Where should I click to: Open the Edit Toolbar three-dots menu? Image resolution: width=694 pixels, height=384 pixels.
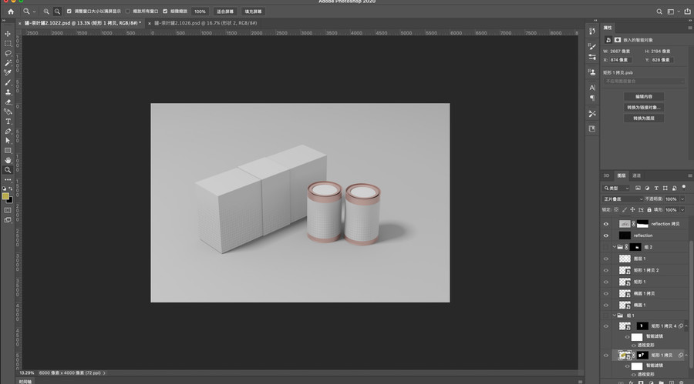coord(8,180)
